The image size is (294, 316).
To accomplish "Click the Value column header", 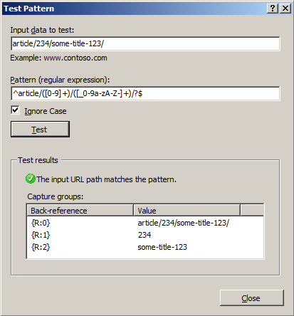I will pos(187,210).
